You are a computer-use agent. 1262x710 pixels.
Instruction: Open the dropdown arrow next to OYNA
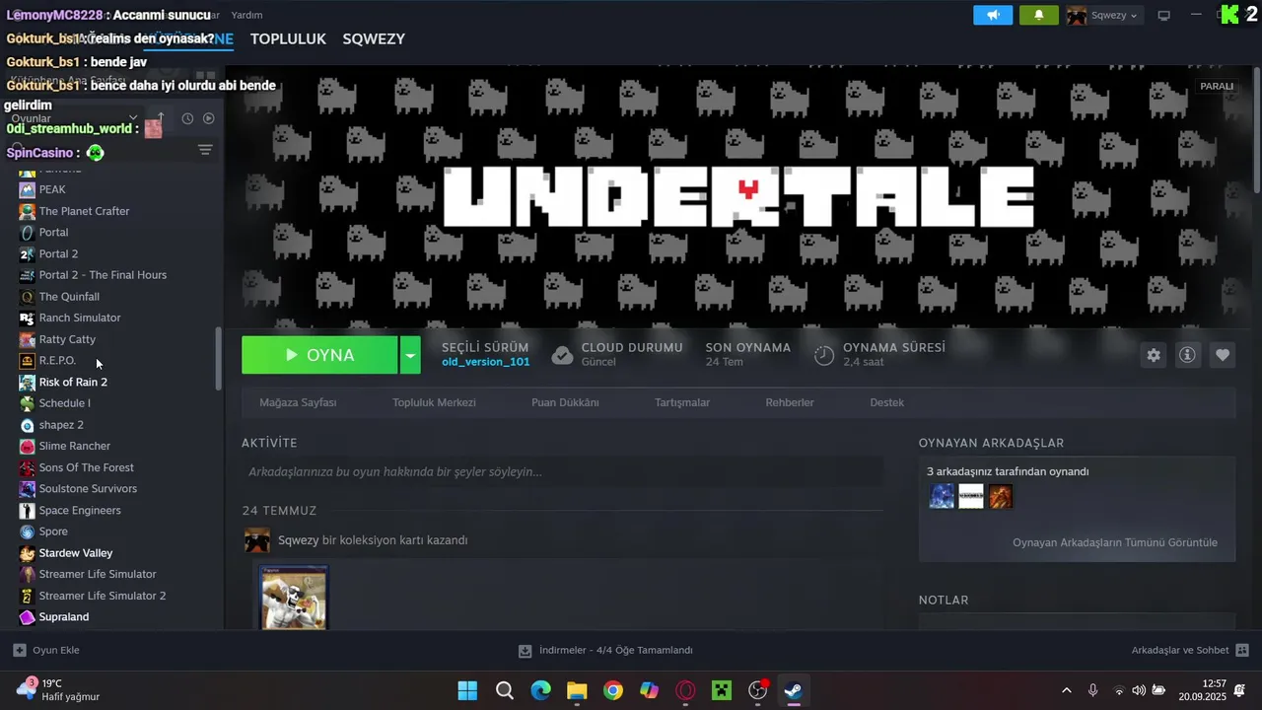coord(410,355)
